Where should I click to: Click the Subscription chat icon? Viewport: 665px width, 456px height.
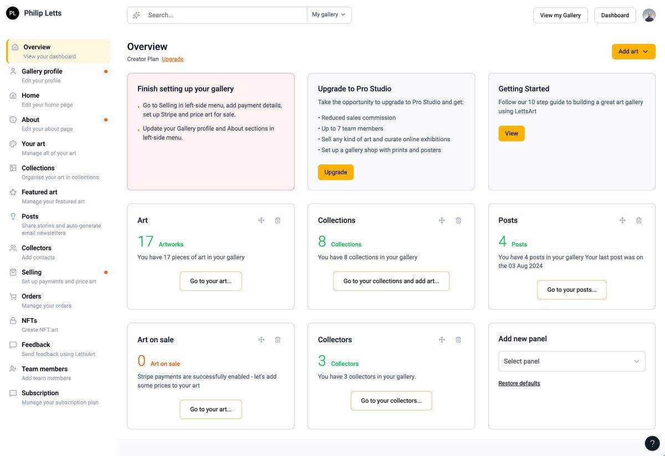coord(13,393)
